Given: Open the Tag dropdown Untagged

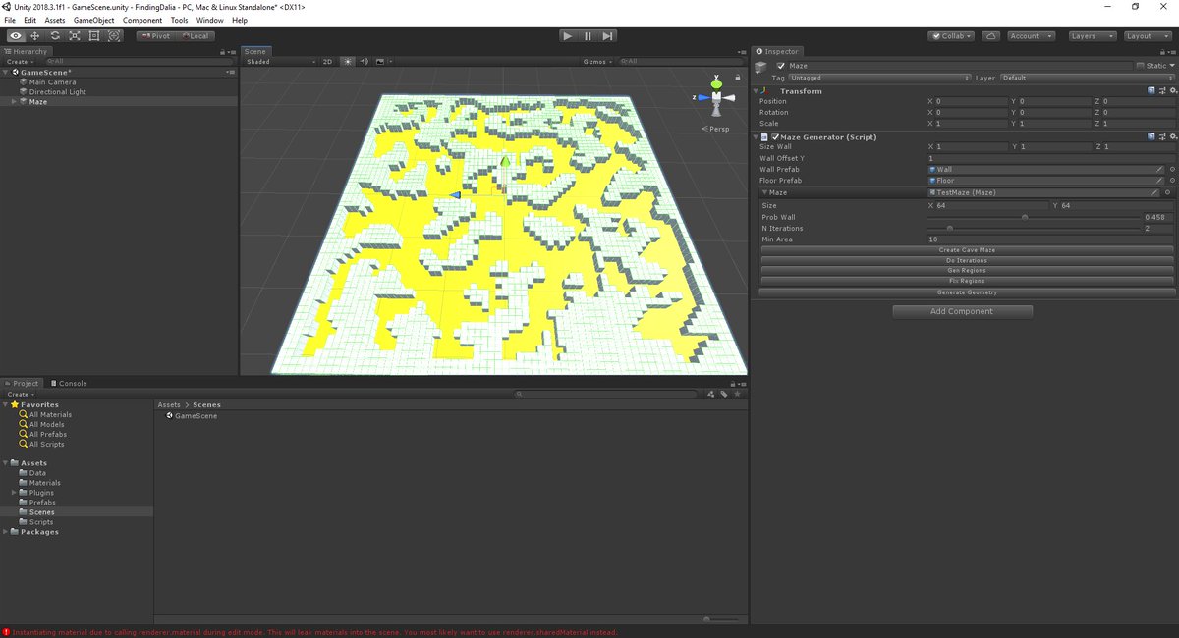Looking at the screenshot, I should click(x=879, y=78).
